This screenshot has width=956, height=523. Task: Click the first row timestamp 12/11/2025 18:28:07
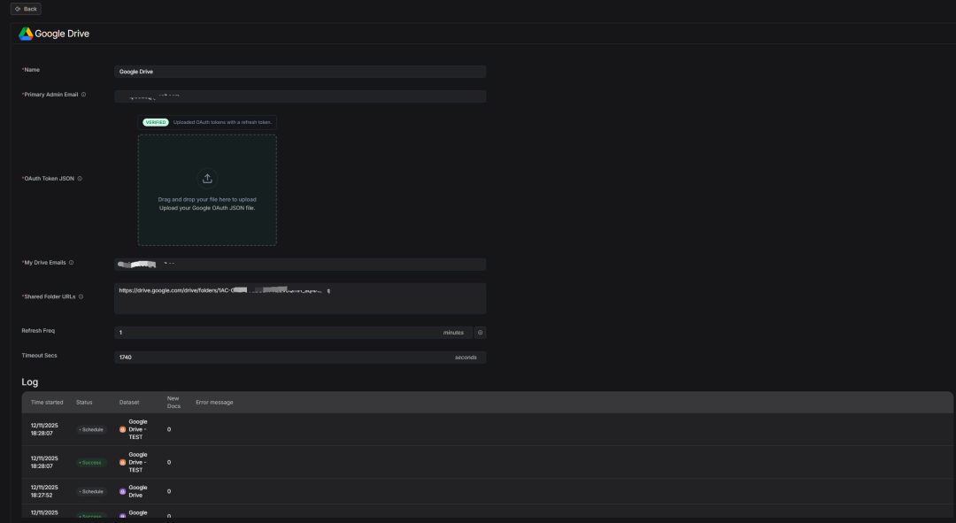pyautogui.click(x=44, y=430)
